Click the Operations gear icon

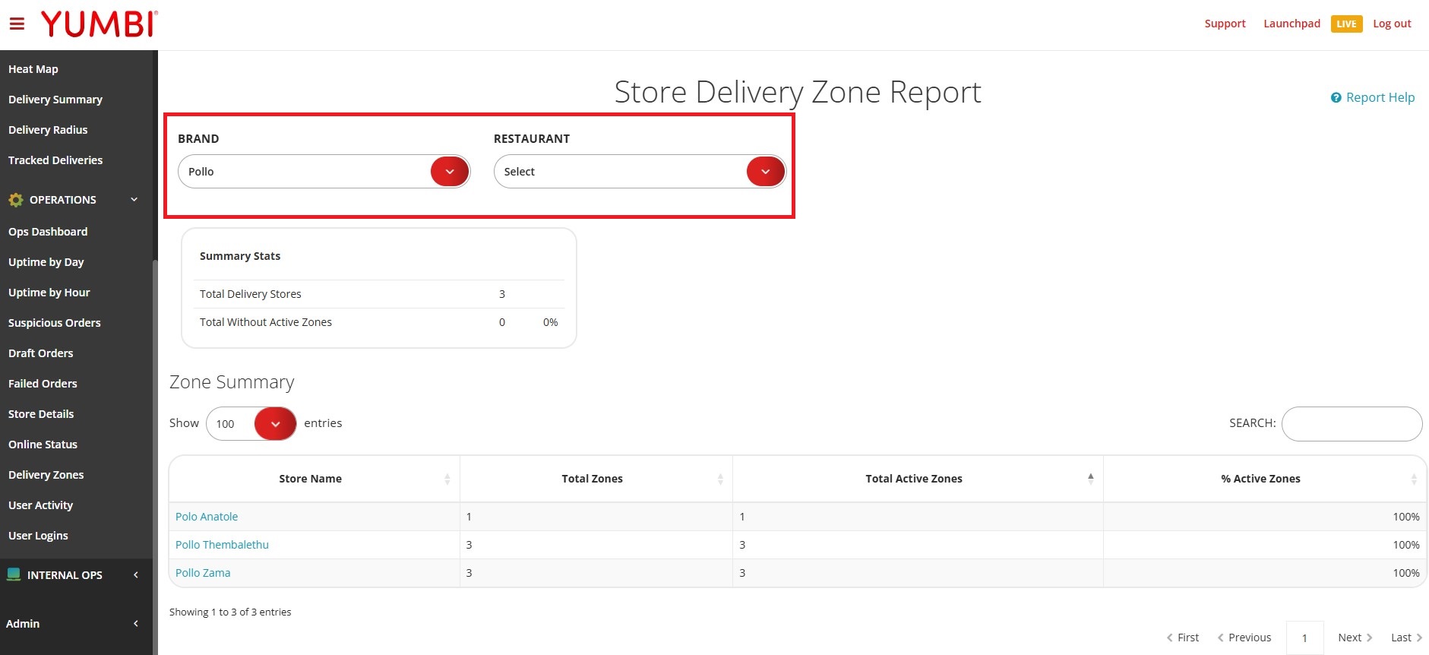[15, 200]
